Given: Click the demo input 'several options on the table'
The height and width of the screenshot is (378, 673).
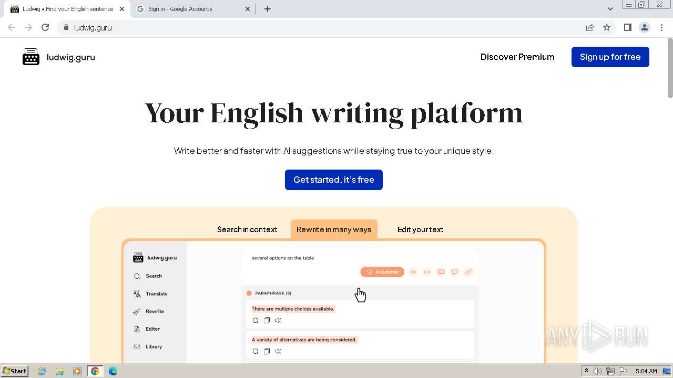Looking at the screenshot, I should (x=283, y=258).
